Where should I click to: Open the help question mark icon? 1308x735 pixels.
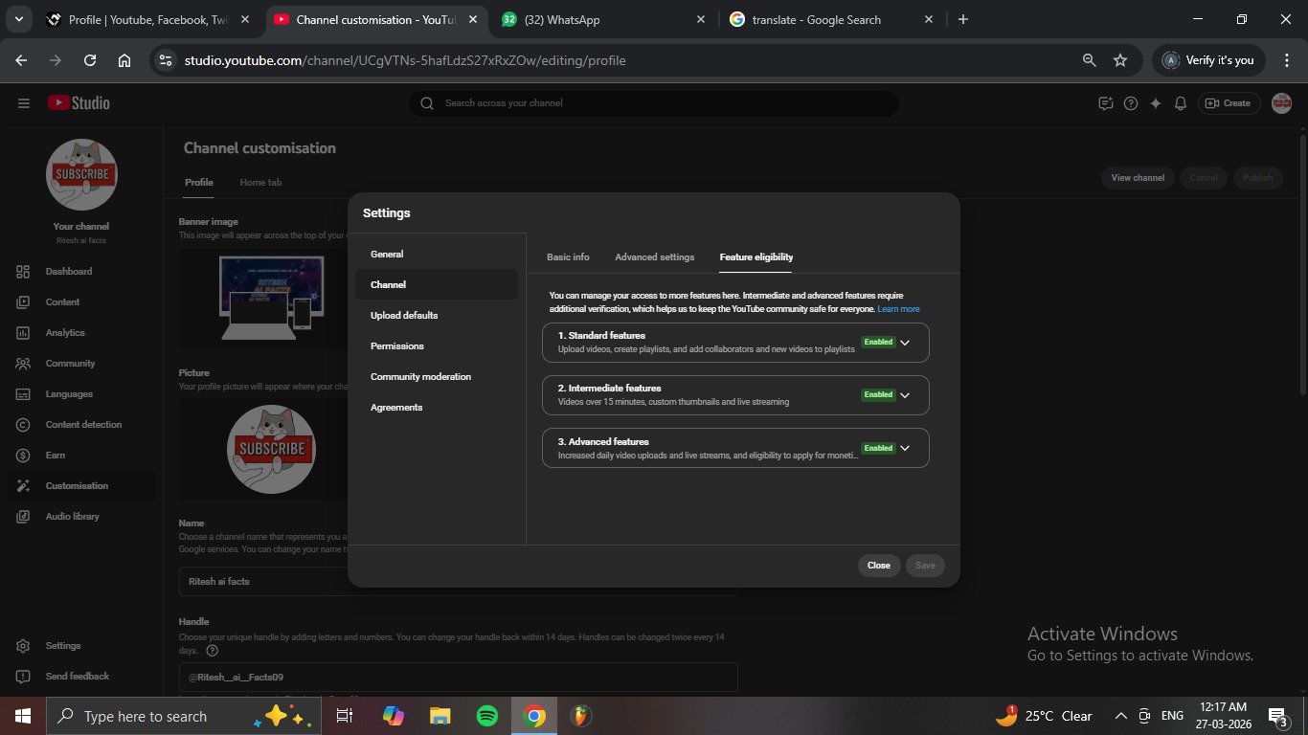point(1131,103)
